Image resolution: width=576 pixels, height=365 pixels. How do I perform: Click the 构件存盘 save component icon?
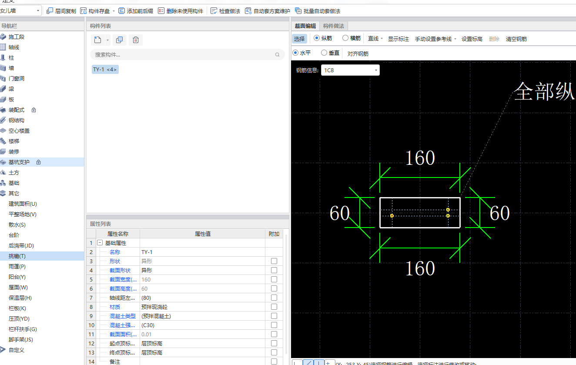tap(84, 11)
